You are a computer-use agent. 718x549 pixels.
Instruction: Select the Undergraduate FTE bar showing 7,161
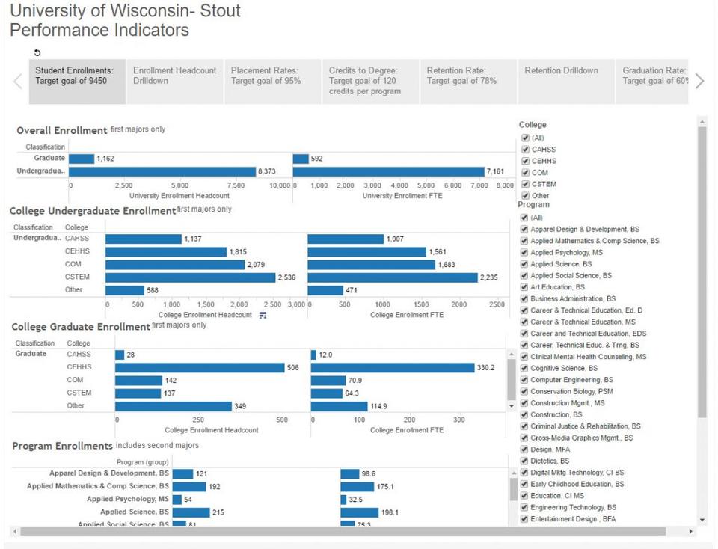click(389, 171)
